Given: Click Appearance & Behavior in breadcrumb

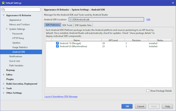Looking at the screenshot, I should 56,10.
